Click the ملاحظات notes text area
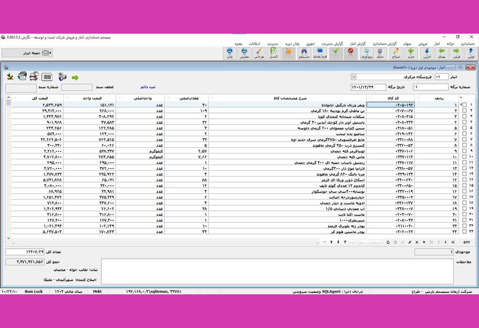Screen dimensions: 479x328 [277, 271]
